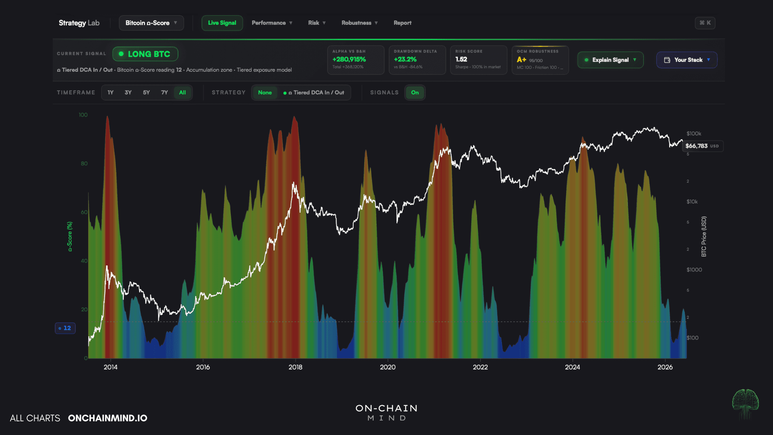Viewport: 773px width, 435px height.
Task: Open the OCM Robustness card
Action: click(540, 60)
